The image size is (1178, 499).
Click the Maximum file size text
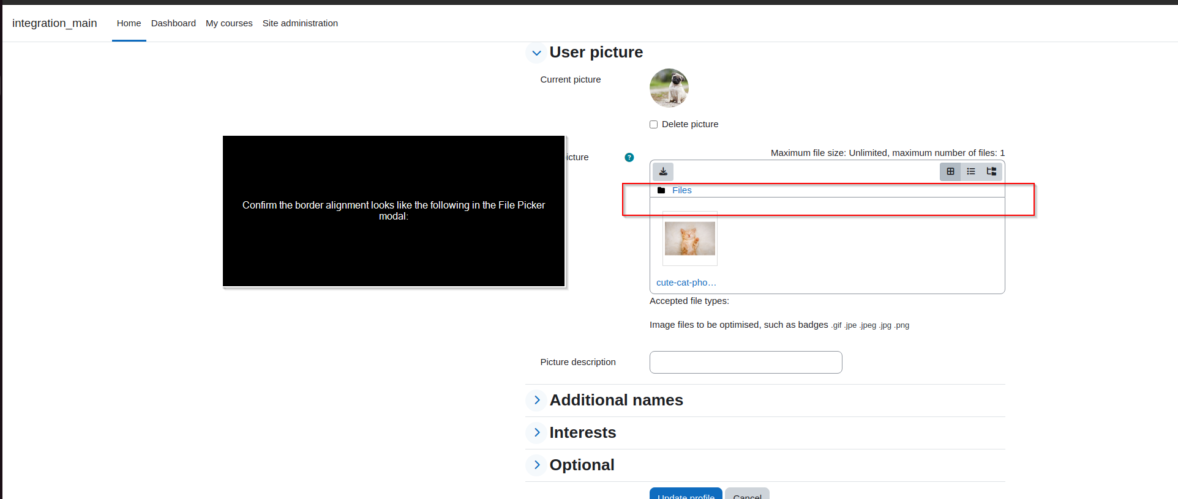click(x=888, y=153)
